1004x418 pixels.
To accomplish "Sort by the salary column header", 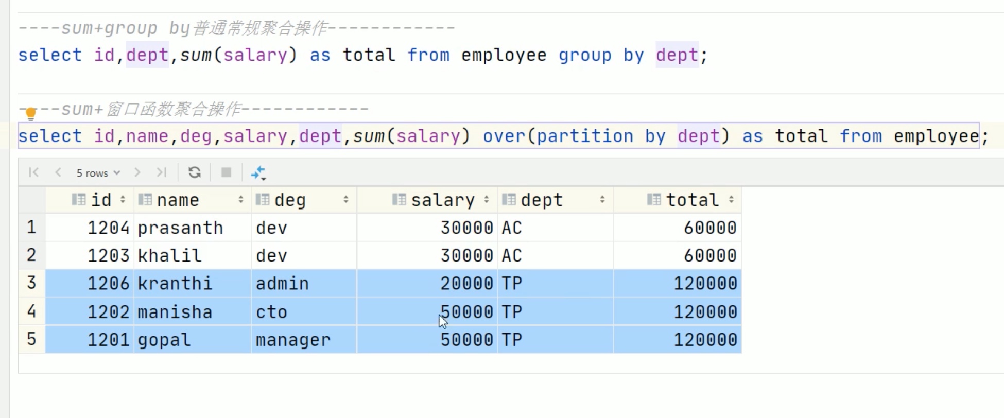I will click(x=427, y=200).
